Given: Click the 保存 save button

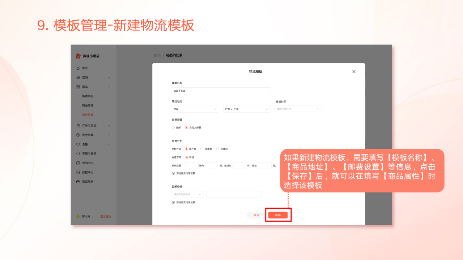Looking at the screenshot, I should click(278, 215).
